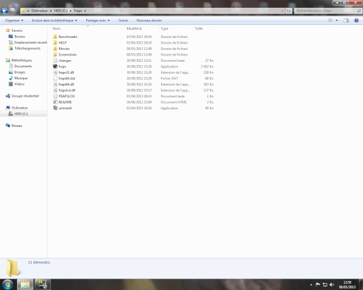Click the Action Center flag tray icon
This screenshot has height=290, width=363.
318,285
